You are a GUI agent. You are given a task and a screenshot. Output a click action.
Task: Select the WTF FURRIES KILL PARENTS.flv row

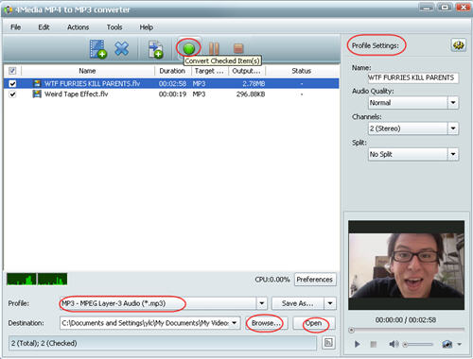click(171, 83)
